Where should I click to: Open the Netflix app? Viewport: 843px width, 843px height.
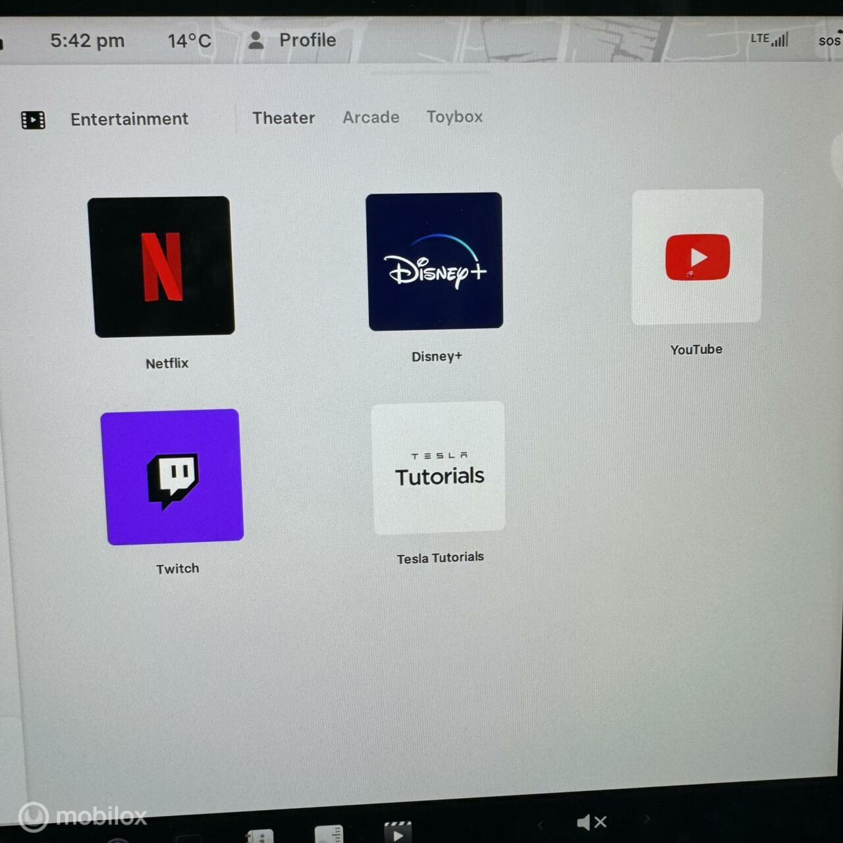click(x=161, y=267)
